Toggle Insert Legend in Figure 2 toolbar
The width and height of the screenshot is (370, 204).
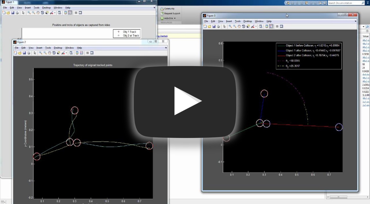click(81, 53)
